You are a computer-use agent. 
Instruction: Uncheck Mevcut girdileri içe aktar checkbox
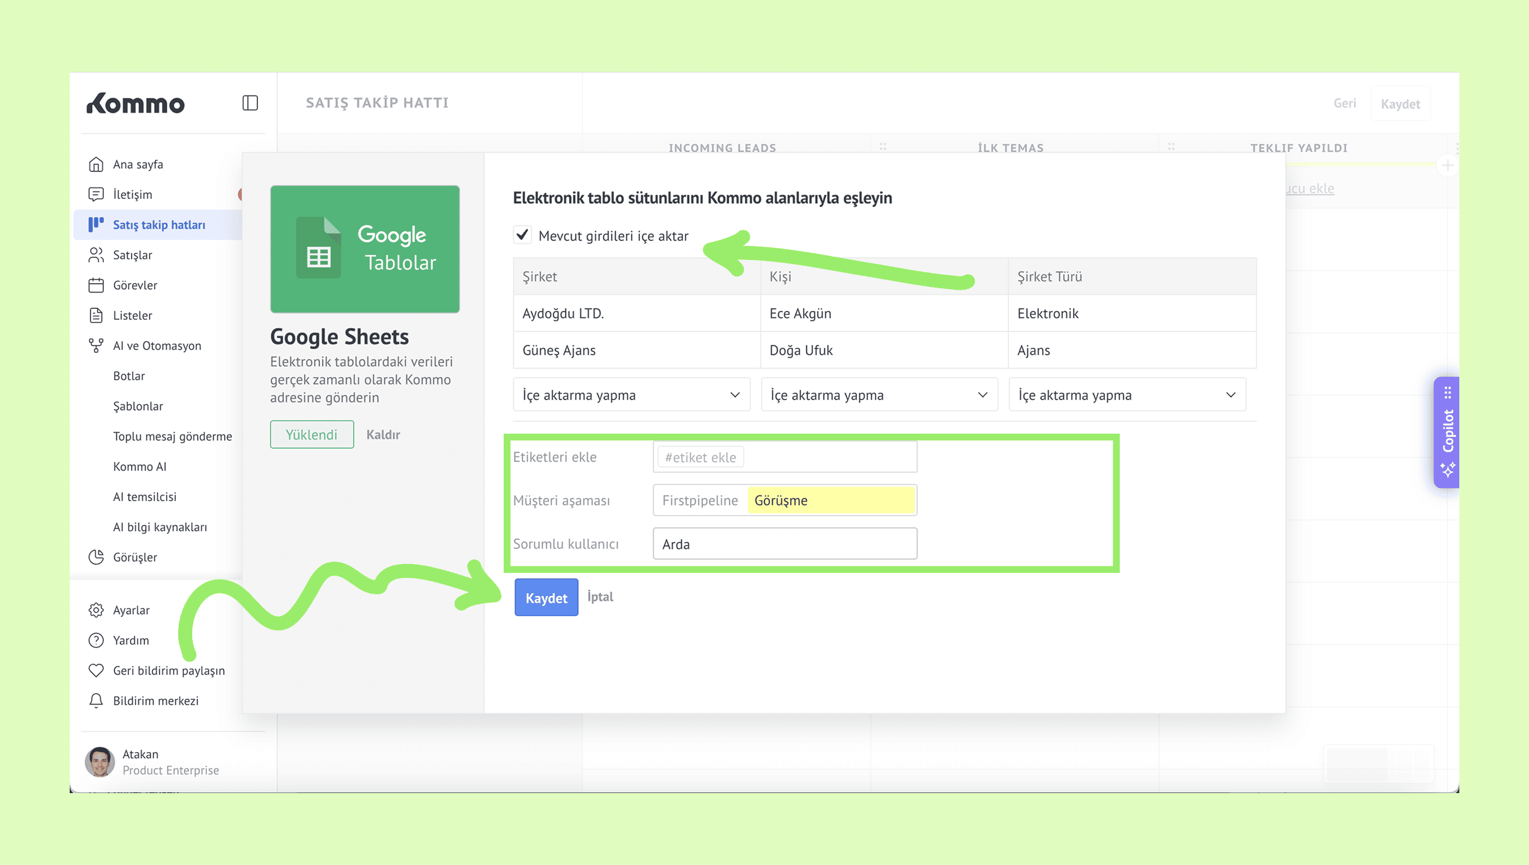click(x=522, y=235)
